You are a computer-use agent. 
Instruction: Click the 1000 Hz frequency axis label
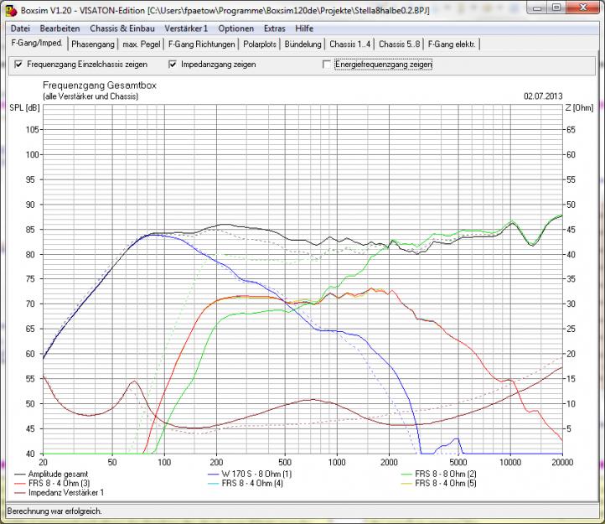337,462
